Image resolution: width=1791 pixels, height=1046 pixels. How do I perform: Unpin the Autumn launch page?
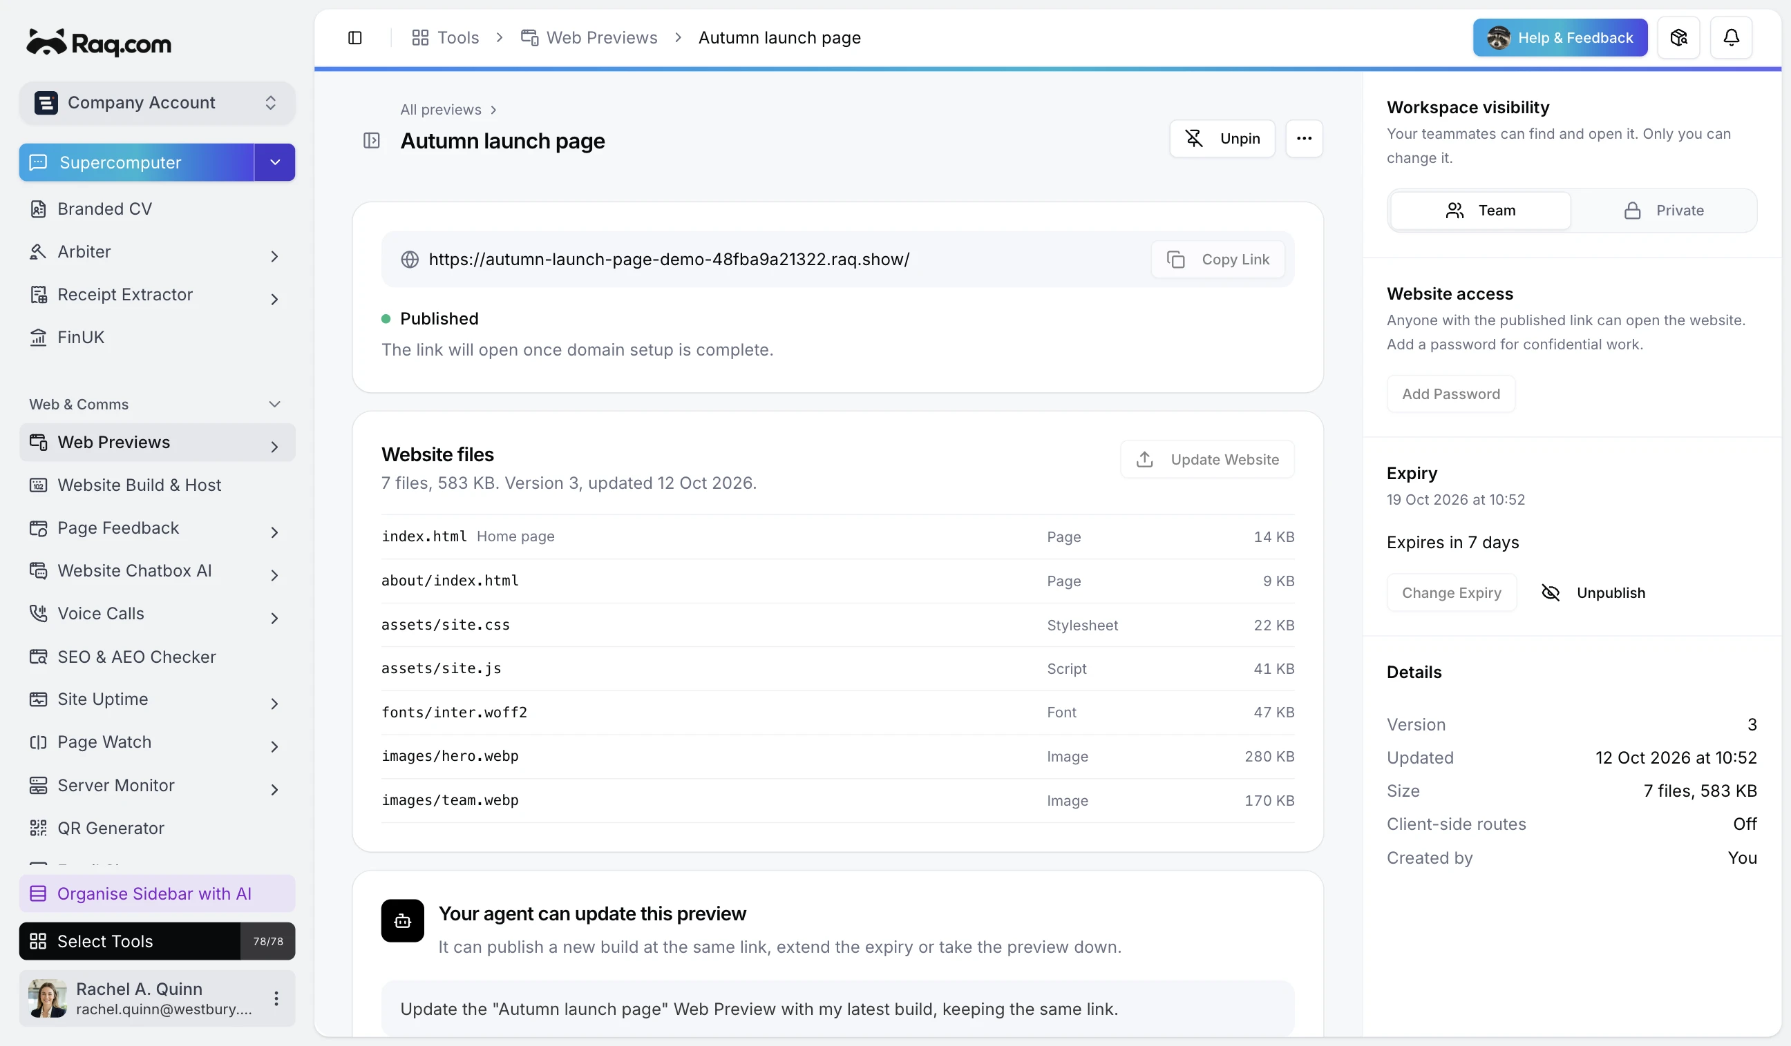1222,139
